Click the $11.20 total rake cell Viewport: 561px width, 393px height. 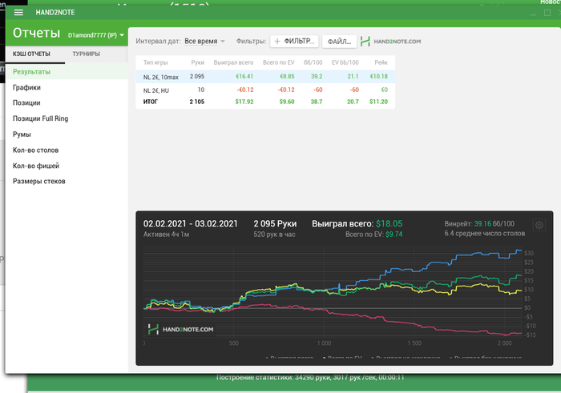tap(378, 102)
